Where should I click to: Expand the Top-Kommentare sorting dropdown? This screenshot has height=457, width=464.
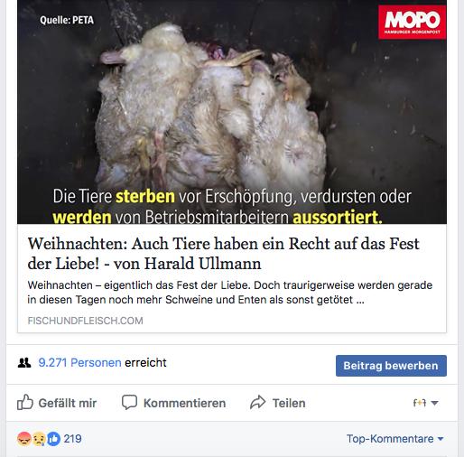point(395,439)
